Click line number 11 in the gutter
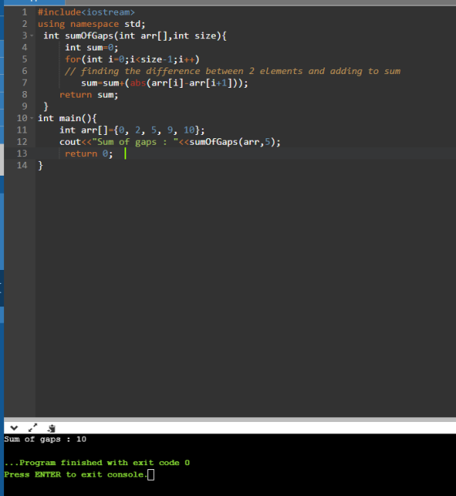 (22, 130)
